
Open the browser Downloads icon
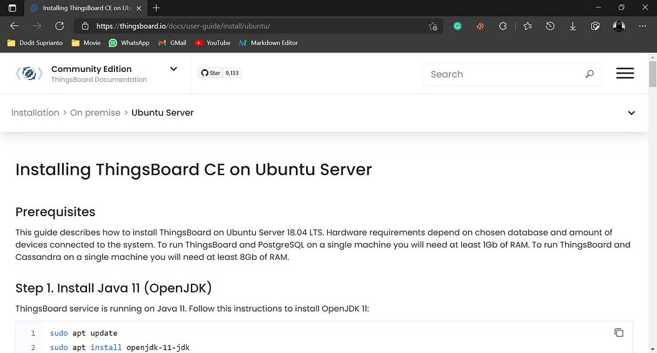[573, 26]
